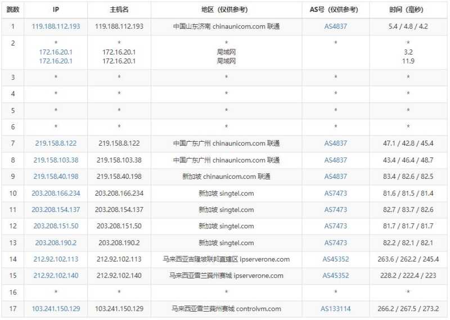Open IP link 119.188.112.193
450x320 pixels.
[x=56, y=26]
